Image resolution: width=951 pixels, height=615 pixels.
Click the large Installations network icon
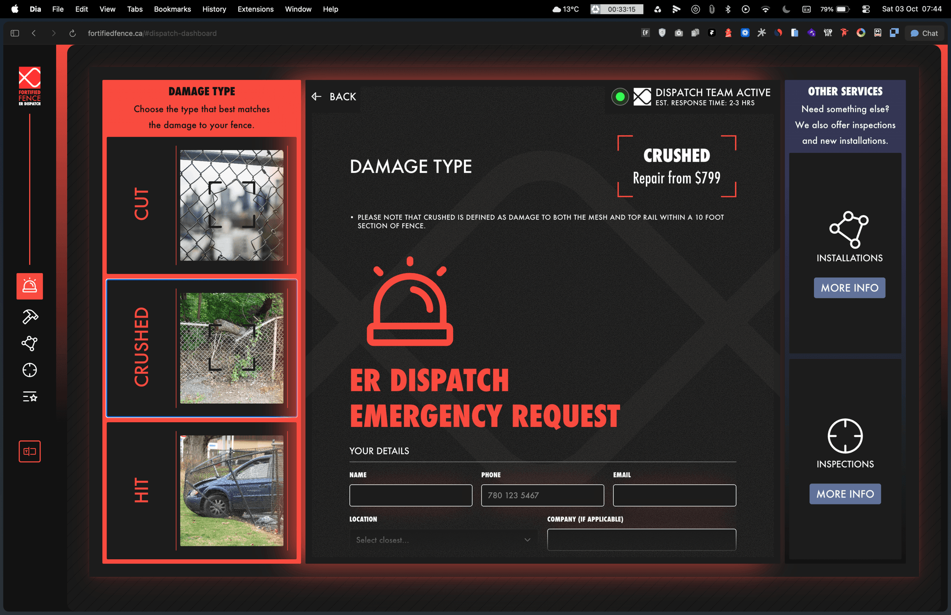click(849, 230)
